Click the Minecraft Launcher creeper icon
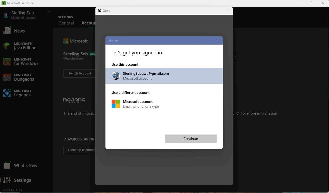Image resolution: width=329 pixels, height=193 pixels. [x=4, y=3]
